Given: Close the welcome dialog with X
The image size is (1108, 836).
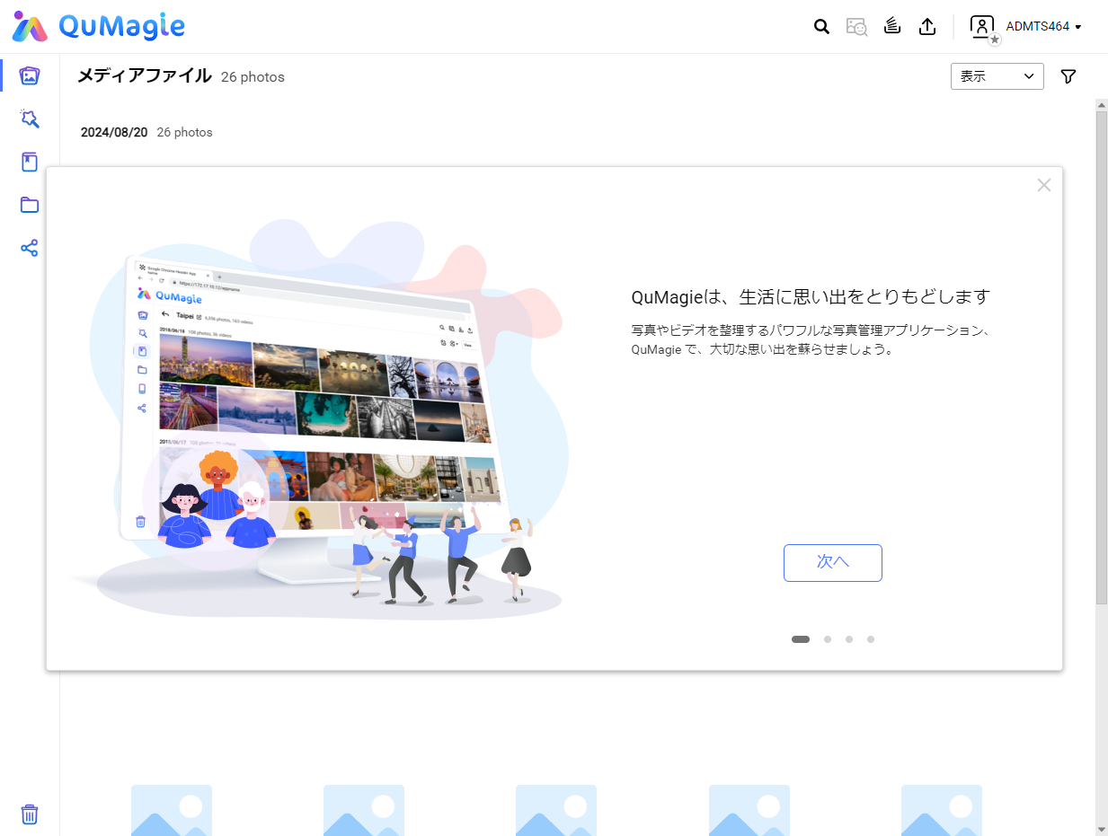Looking at the screenshot, I should point(1043,185).
